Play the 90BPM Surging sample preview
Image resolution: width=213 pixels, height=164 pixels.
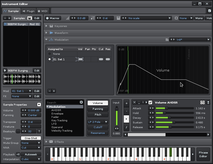[5, 70]
